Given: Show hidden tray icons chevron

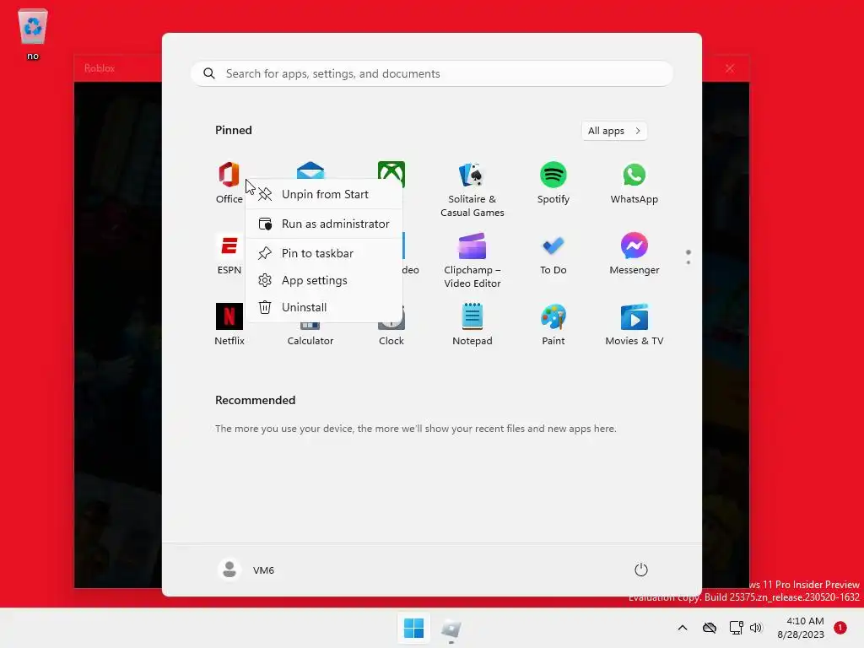Looking at the screenshot, I should 682,628.
